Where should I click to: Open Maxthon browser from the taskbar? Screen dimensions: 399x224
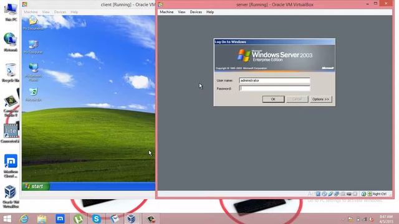(x=60, y=218)
